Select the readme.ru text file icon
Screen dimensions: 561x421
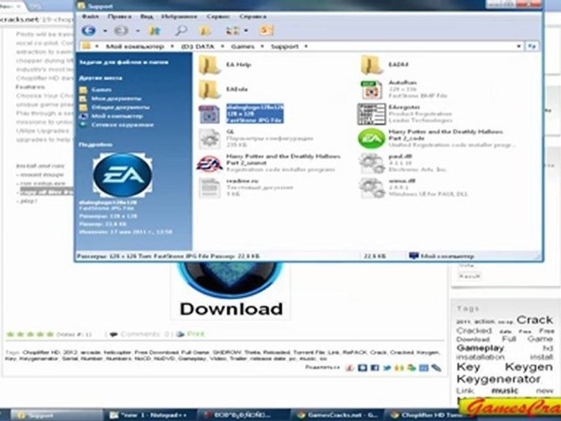[209, 188]
